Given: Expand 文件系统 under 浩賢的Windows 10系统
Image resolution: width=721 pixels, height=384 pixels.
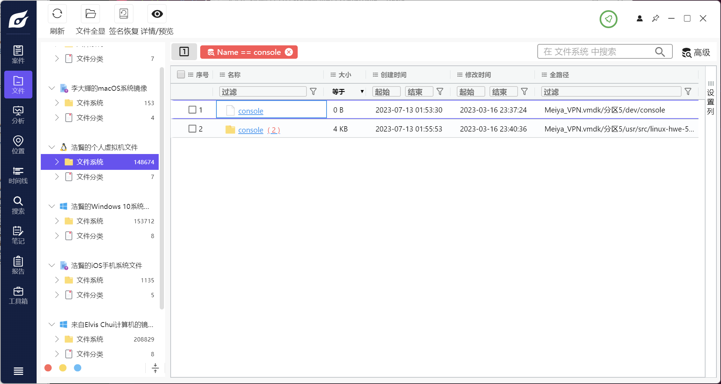Looking at the screenshot, I should pyautogui.click(x=57, y=221).
